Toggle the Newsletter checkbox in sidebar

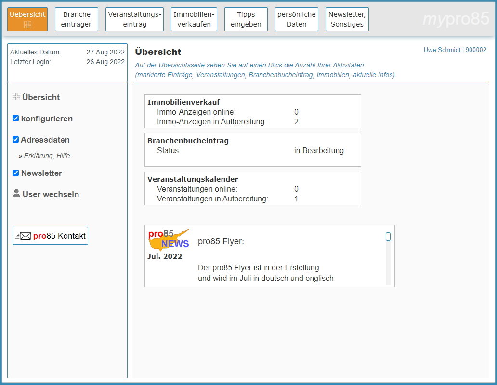[16, 173]
